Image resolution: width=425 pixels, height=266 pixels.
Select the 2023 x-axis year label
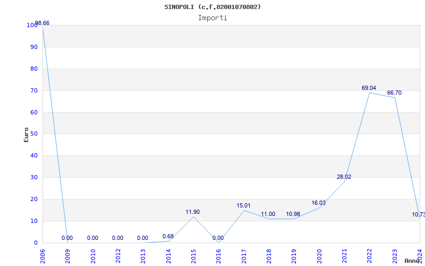coord(395,256)
